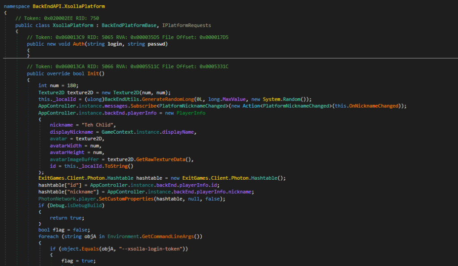
Task: Follow the Subscribe method call
Action: tap(144, 106)
